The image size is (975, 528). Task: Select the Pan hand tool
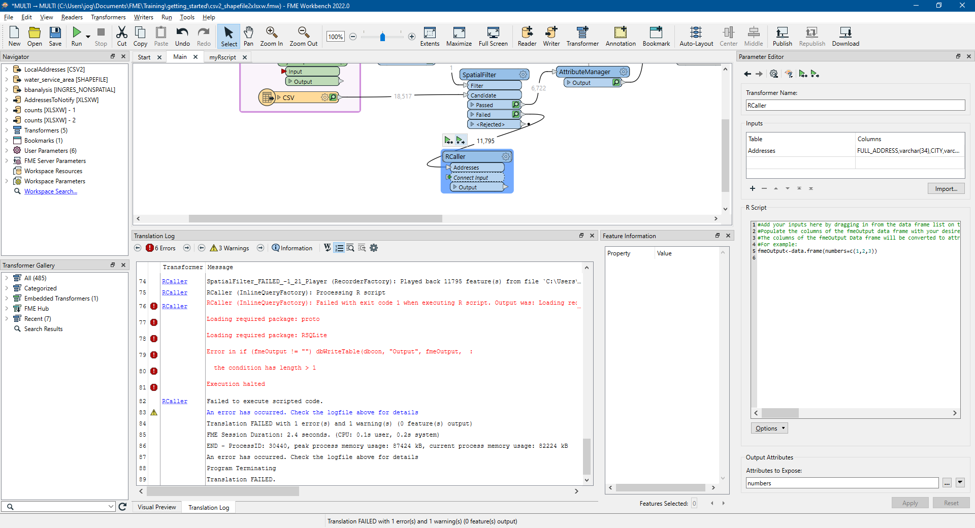tap(248, 37)
